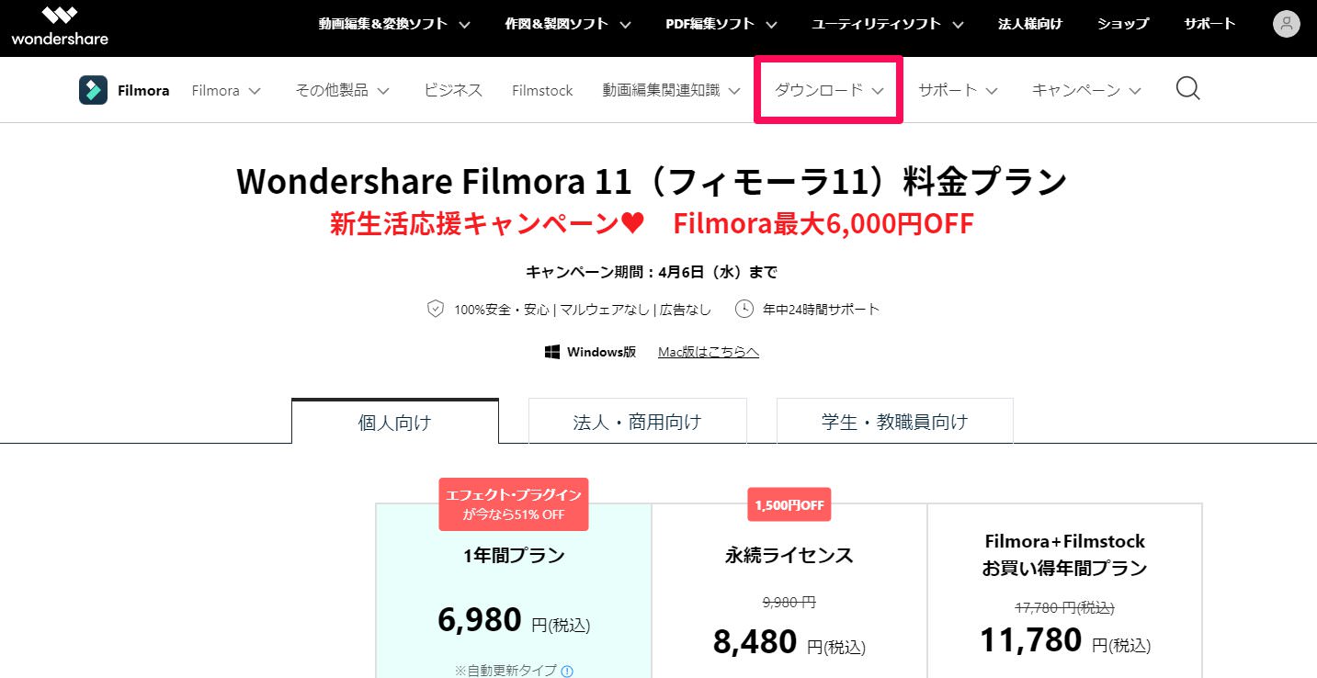Select the 1年間プラン pricing card

pyautogui.click(x=513, y=588)
